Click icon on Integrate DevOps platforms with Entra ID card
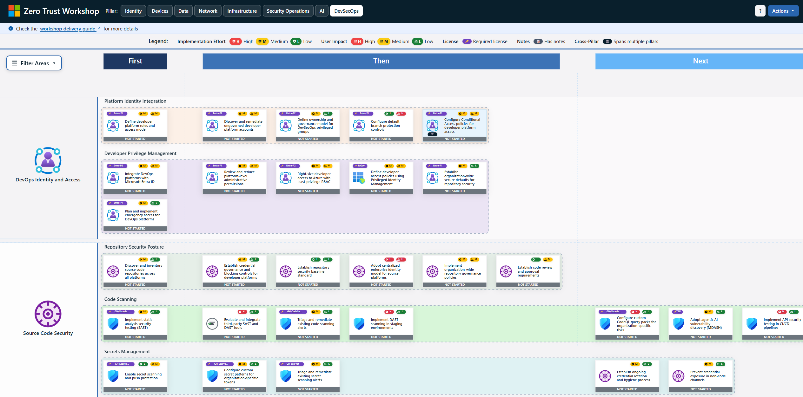 (113, 178)
